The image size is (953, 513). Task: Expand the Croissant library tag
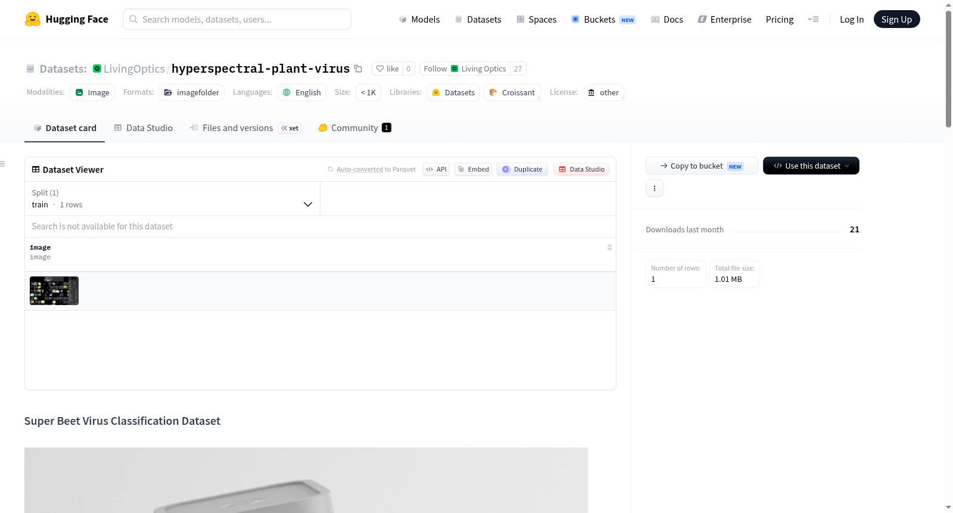click(512, 92)
